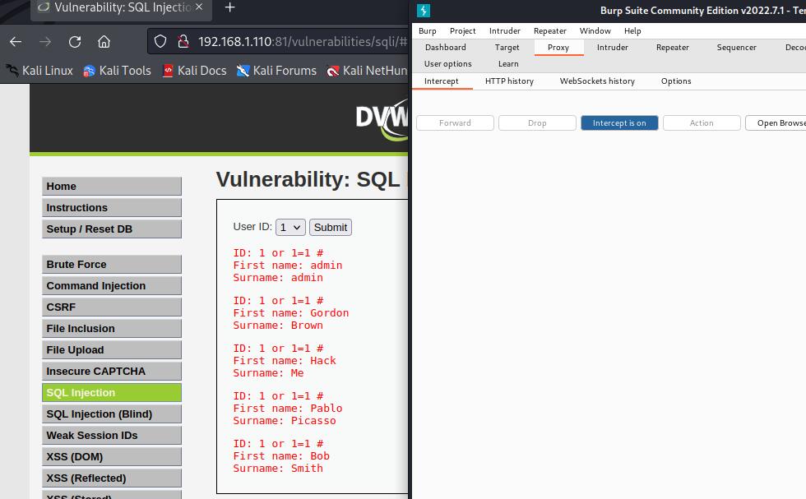The height and width of the screenshot is (499, 806).
Task: Submit the User ID form
Action: [x=331, y=227]
